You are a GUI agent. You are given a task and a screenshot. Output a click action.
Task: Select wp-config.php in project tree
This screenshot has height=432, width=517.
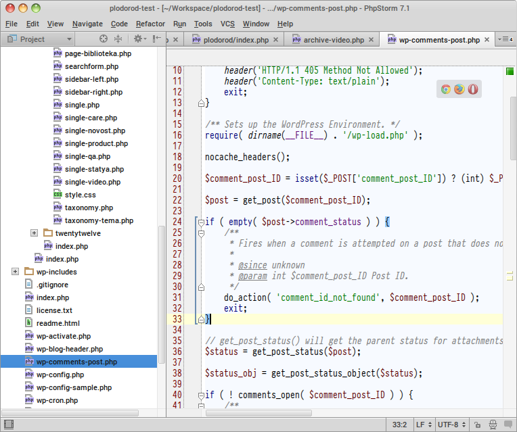pyautogui.click(x=60, y=375)
